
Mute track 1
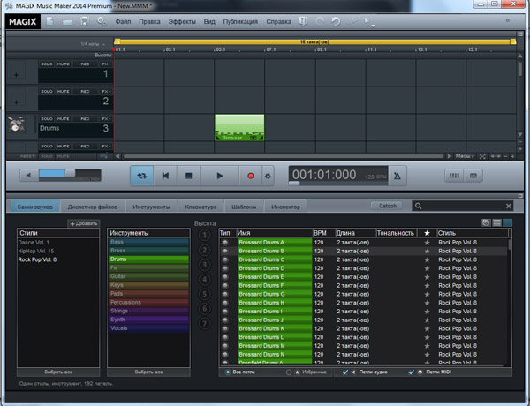coord(65,64)
